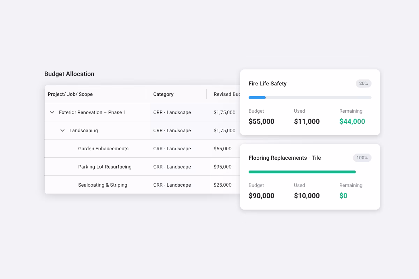Select the Sealcoating & Striping row
The width and height of the screenshot is (419, 279).
coord(103,184)
